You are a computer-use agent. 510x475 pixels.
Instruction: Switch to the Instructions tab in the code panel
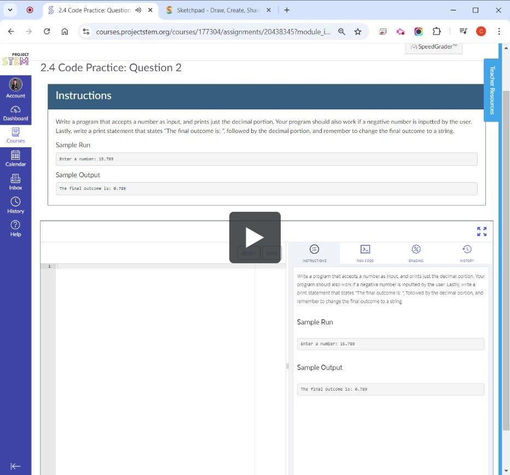[314, 253]
